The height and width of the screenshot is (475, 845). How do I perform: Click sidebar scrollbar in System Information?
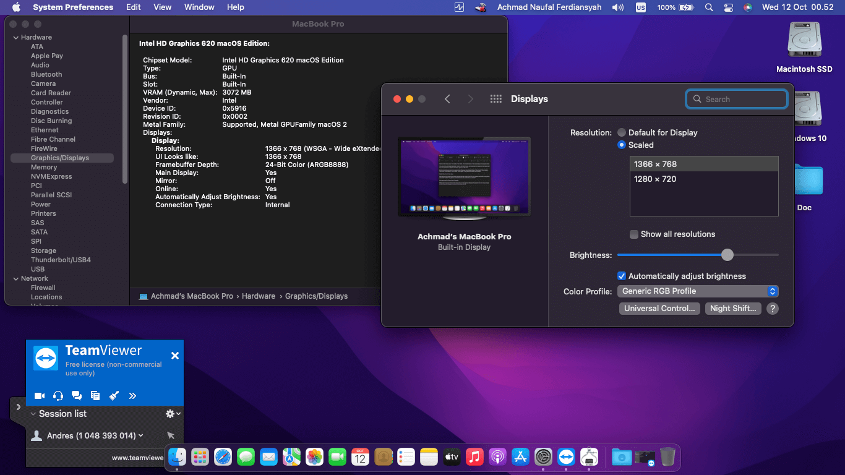[x=125, y=108]
